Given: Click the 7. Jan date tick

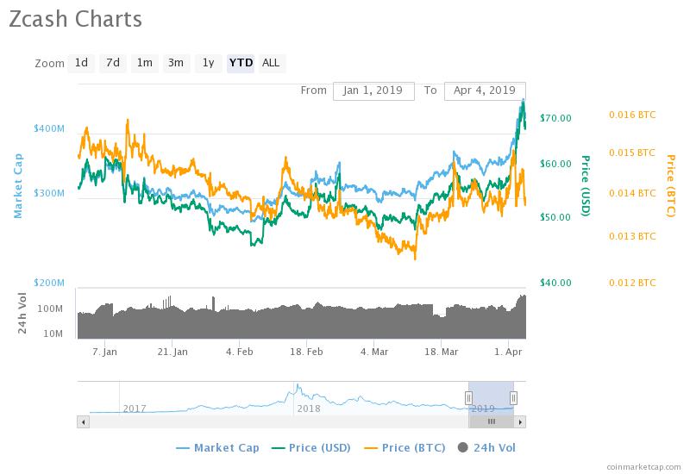Looking at the screenshot, I should pos(104,352).
